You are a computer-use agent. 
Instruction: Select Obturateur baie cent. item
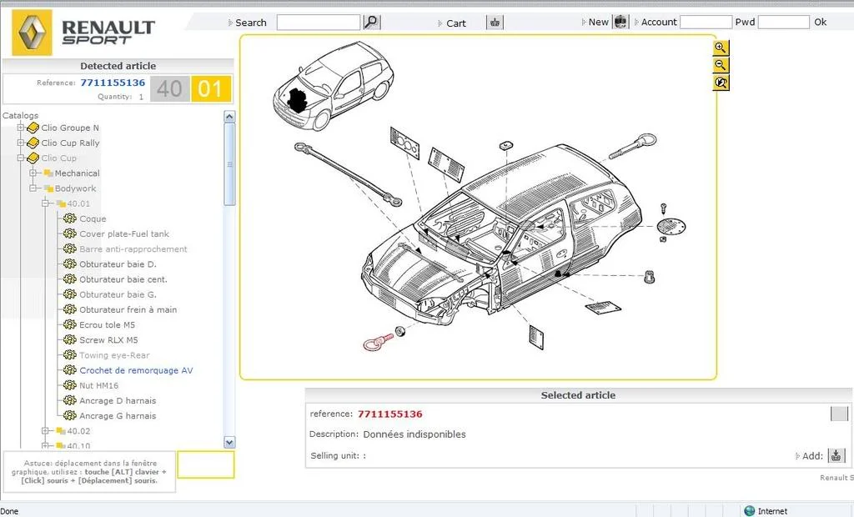coord(123,279)
